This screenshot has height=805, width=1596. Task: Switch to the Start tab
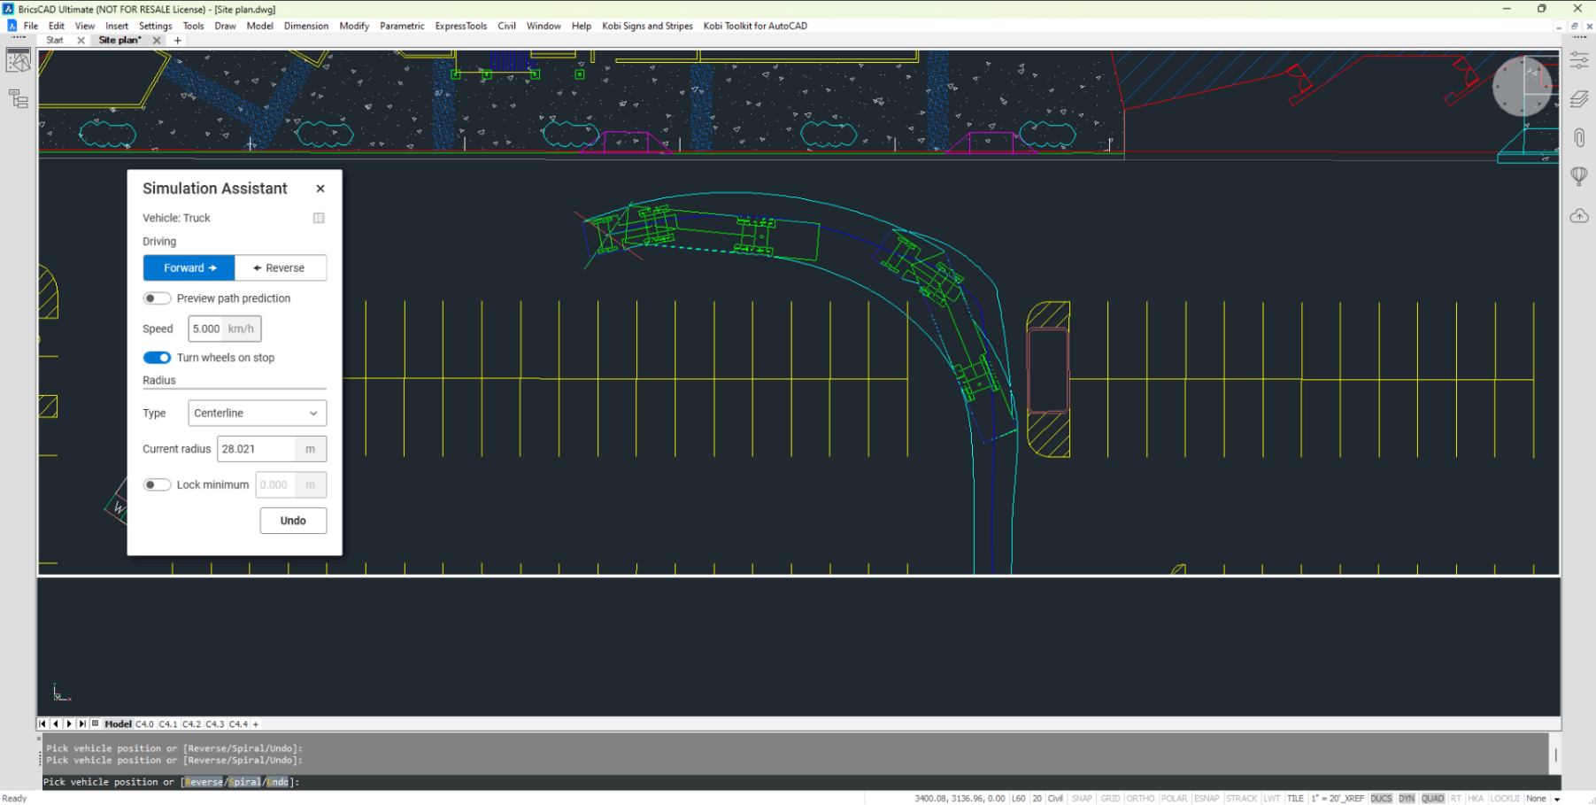pyautogui.click(x=55, y=40)
